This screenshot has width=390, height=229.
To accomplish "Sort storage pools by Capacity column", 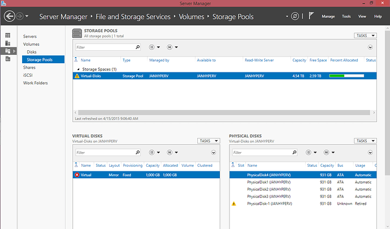I will point(299,60).
